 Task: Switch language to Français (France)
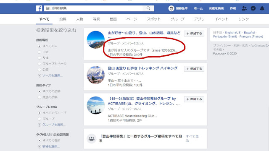[251, 36]
